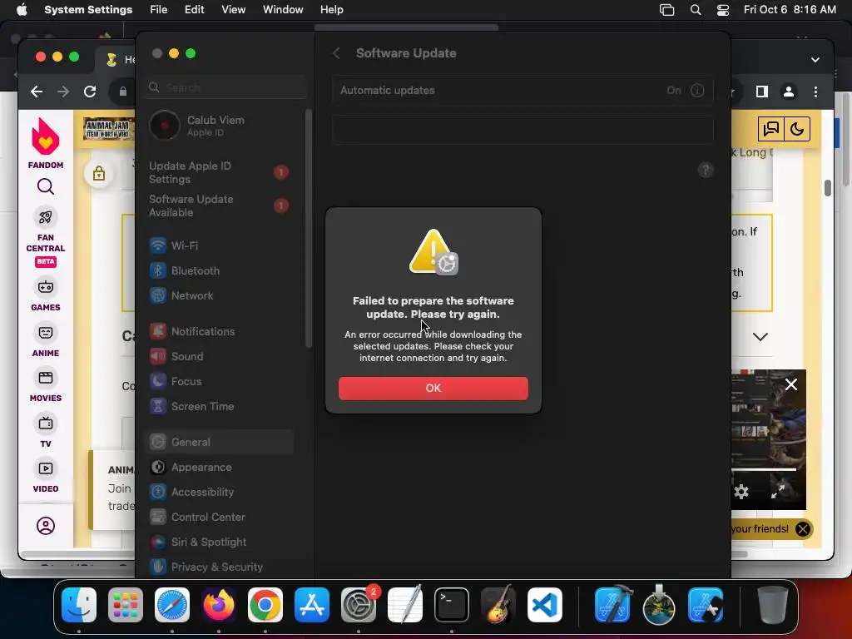Screen dimensions: 852x639
Task: Open Fandom user account icon
Action: (x=46, y=526)
